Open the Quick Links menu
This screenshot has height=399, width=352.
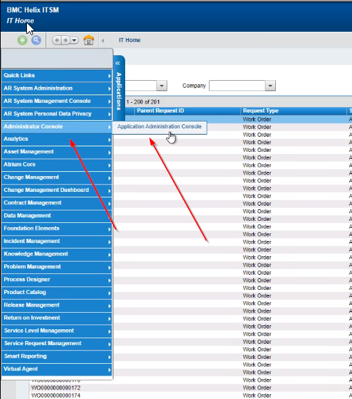point(57,75)
